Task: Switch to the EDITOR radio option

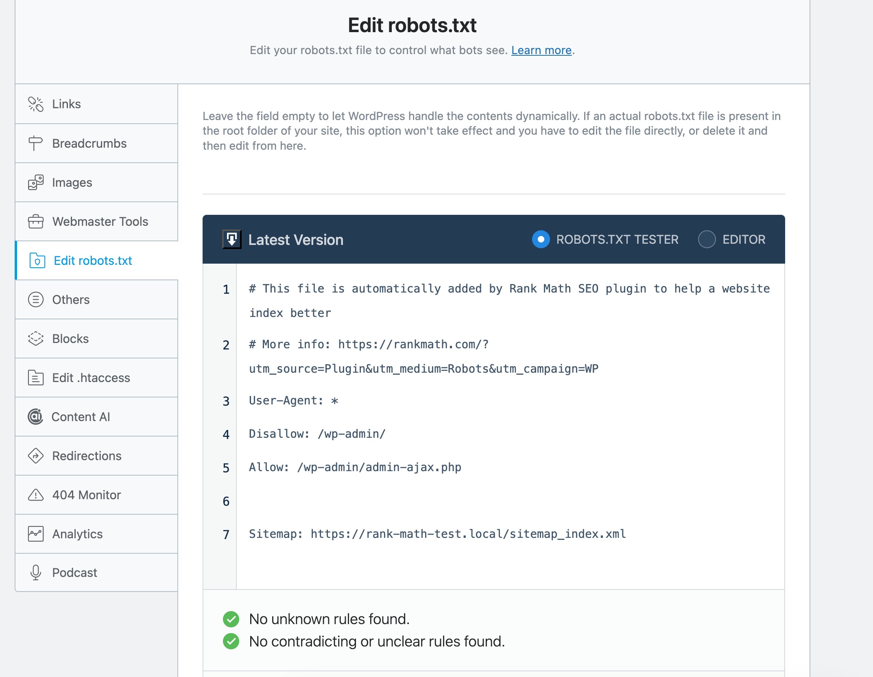Action: (707, 240)
